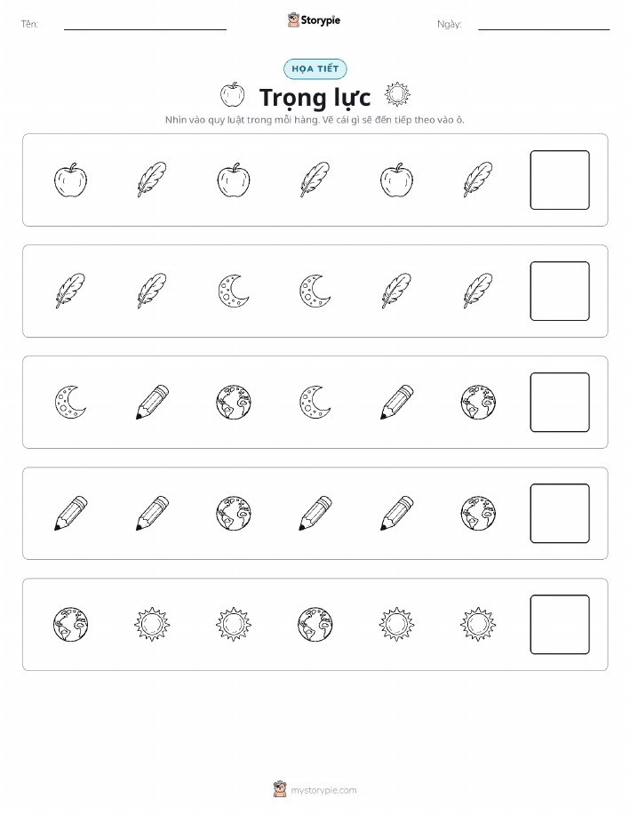Image resolution: width=630 pixels, height=815 pixels.
Task: Select the blank answer box in row four
Action: point(560,514)
